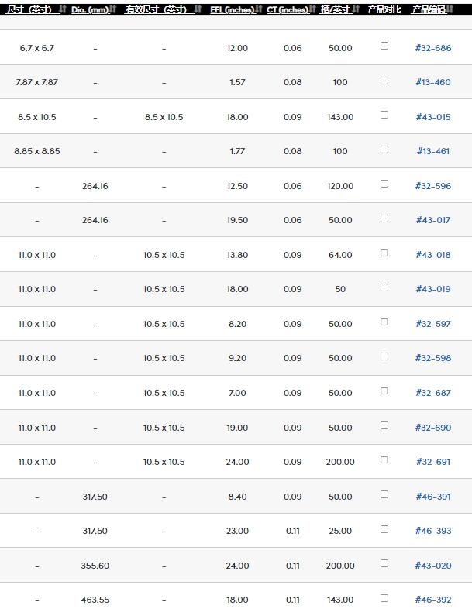Enable product compare for #32-596
The height and width of the screenshot is (609, 472).
[x=384, y=184]
